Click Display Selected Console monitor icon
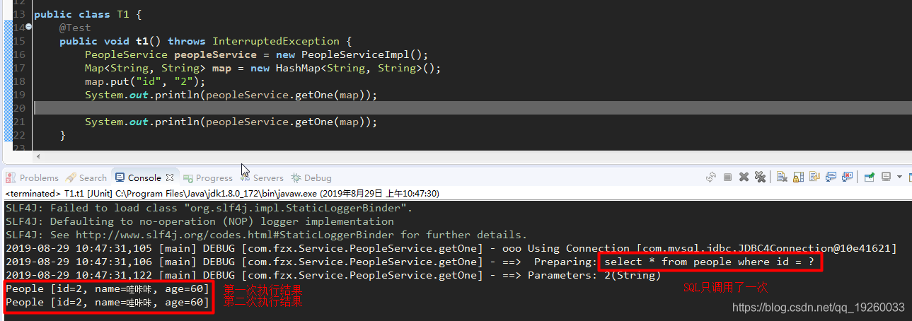 [x=886, y=177]
